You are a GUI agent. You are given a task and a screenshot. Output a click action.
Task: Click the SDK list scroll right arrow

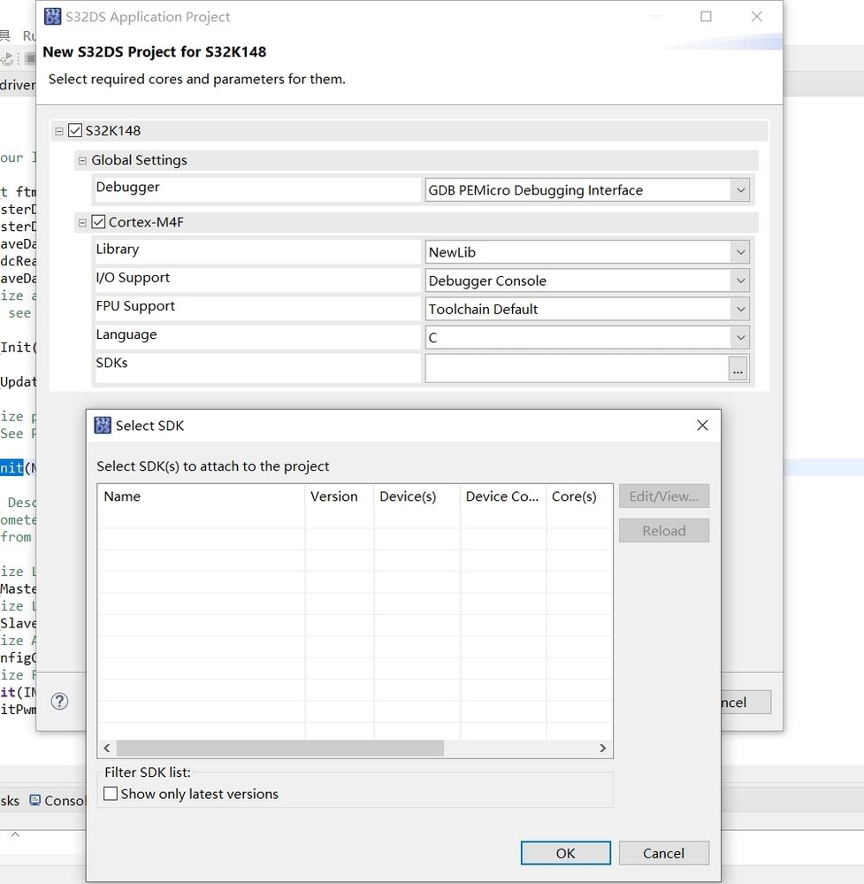click(602, 748)
